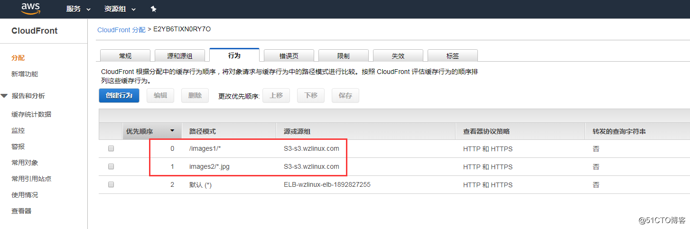Screen dimensions: 690x229
Task: Open the 失效 tab
Action: (x=398, y=55)
